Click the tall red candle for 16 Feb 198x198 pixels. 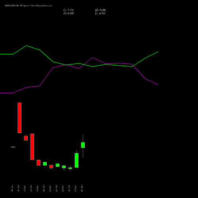point(19,118)
